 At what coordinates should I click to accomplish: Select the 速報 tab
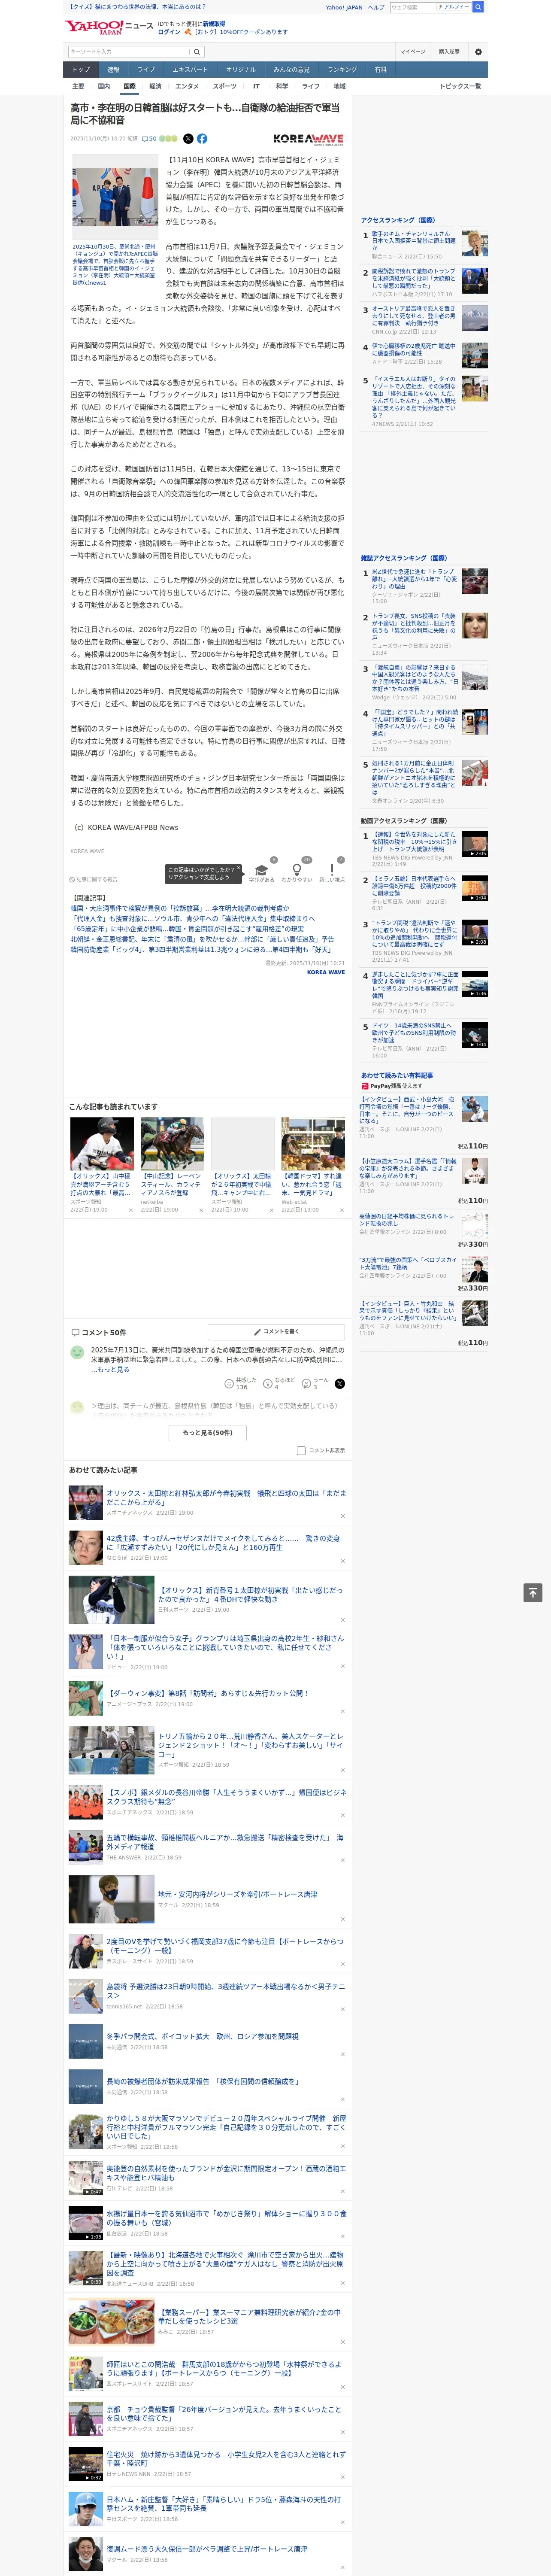(113, 69)
